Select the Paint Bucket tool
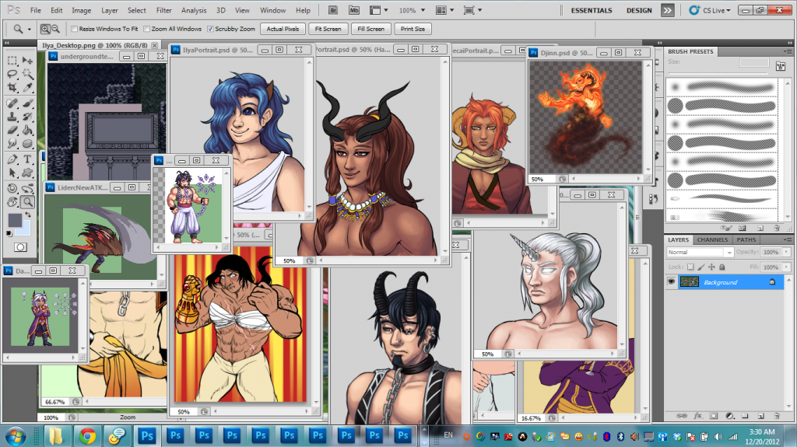797x447 pixels. click(x=27, y=130)
